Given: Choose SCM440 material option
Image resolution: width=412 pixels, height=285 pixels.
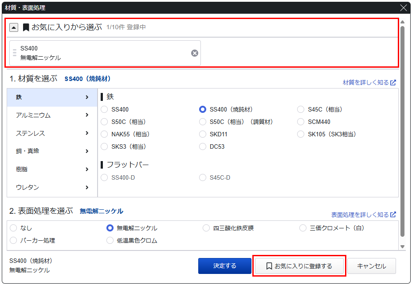Looking at the screenshot, I should point(301,122).
